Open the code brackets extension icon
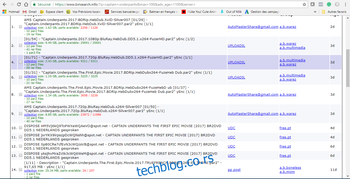This screenshot has height=179, width=350. (x=321, y=4)
